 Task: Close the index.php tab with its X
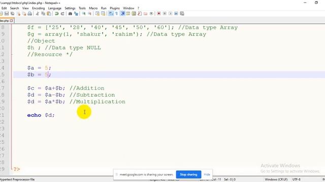pyautogui.click(x=11, y=21)
